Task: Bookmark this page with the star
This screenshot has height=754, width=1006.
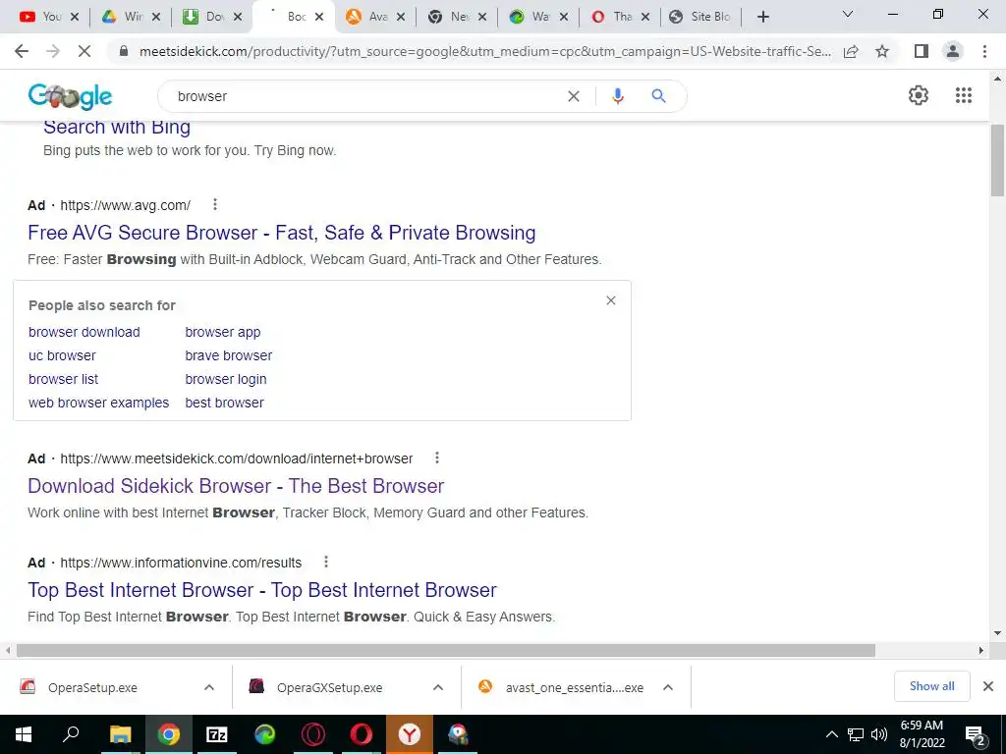Action: (882, 51)
